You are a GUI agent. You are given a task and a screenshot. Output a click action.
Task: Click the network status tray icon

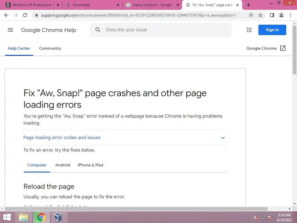tap(263, 217)
